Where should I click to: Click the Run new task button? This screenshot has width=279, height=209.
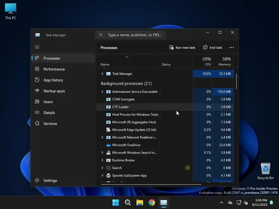pos(182,47)
